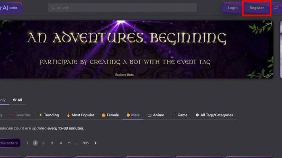This screenshot has width=282, height=158.
Task: Click inside the search input field
Action: click(x=122, y=8)
